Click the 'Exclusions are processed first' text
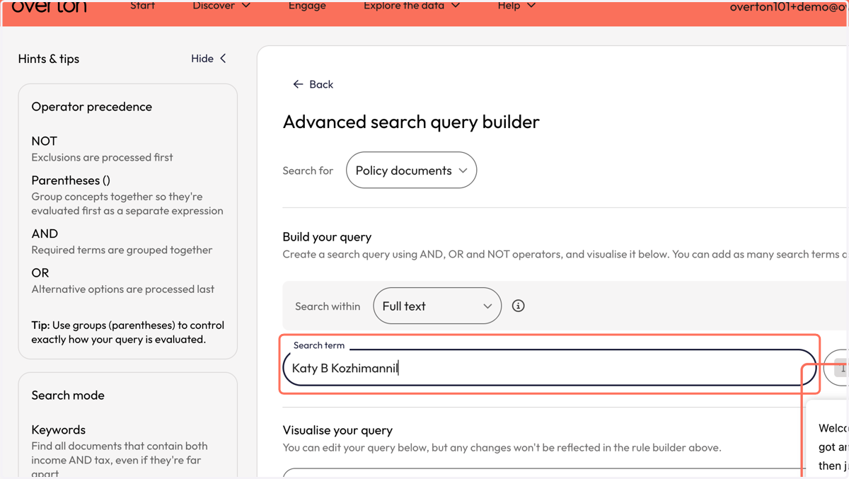Viewport: 849px width, 479px height. point(102,157)
